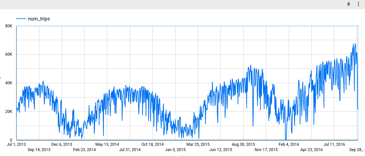Click the 80K y-axis label

point(9,26)
